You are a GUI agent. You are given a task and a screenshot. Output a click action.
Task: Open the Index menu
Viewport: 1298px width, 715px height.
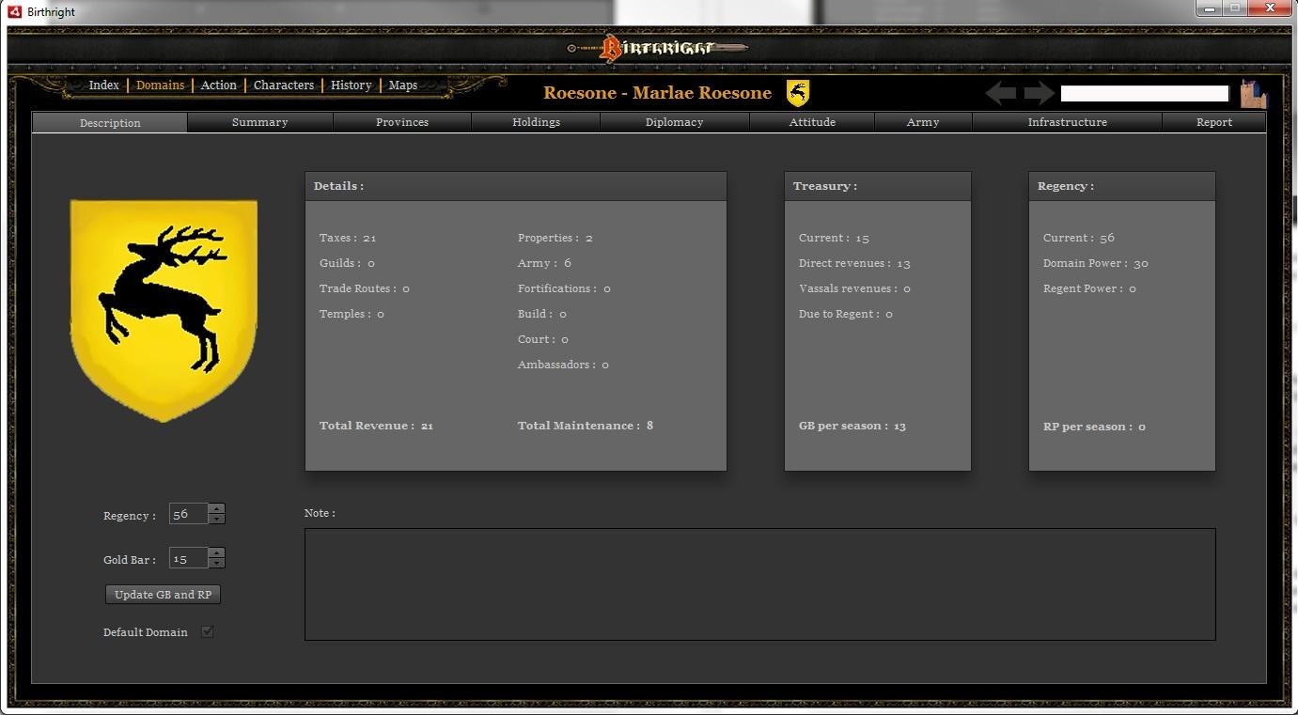tap(103, 85)
